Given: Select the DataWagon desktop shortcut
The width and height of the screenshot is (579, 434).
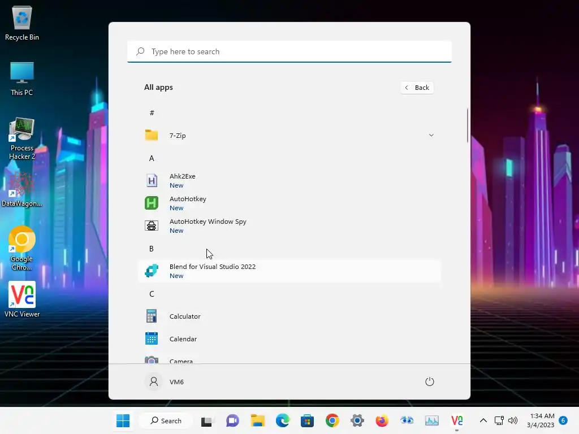Looking at the screenshot, I should [22, 189].
